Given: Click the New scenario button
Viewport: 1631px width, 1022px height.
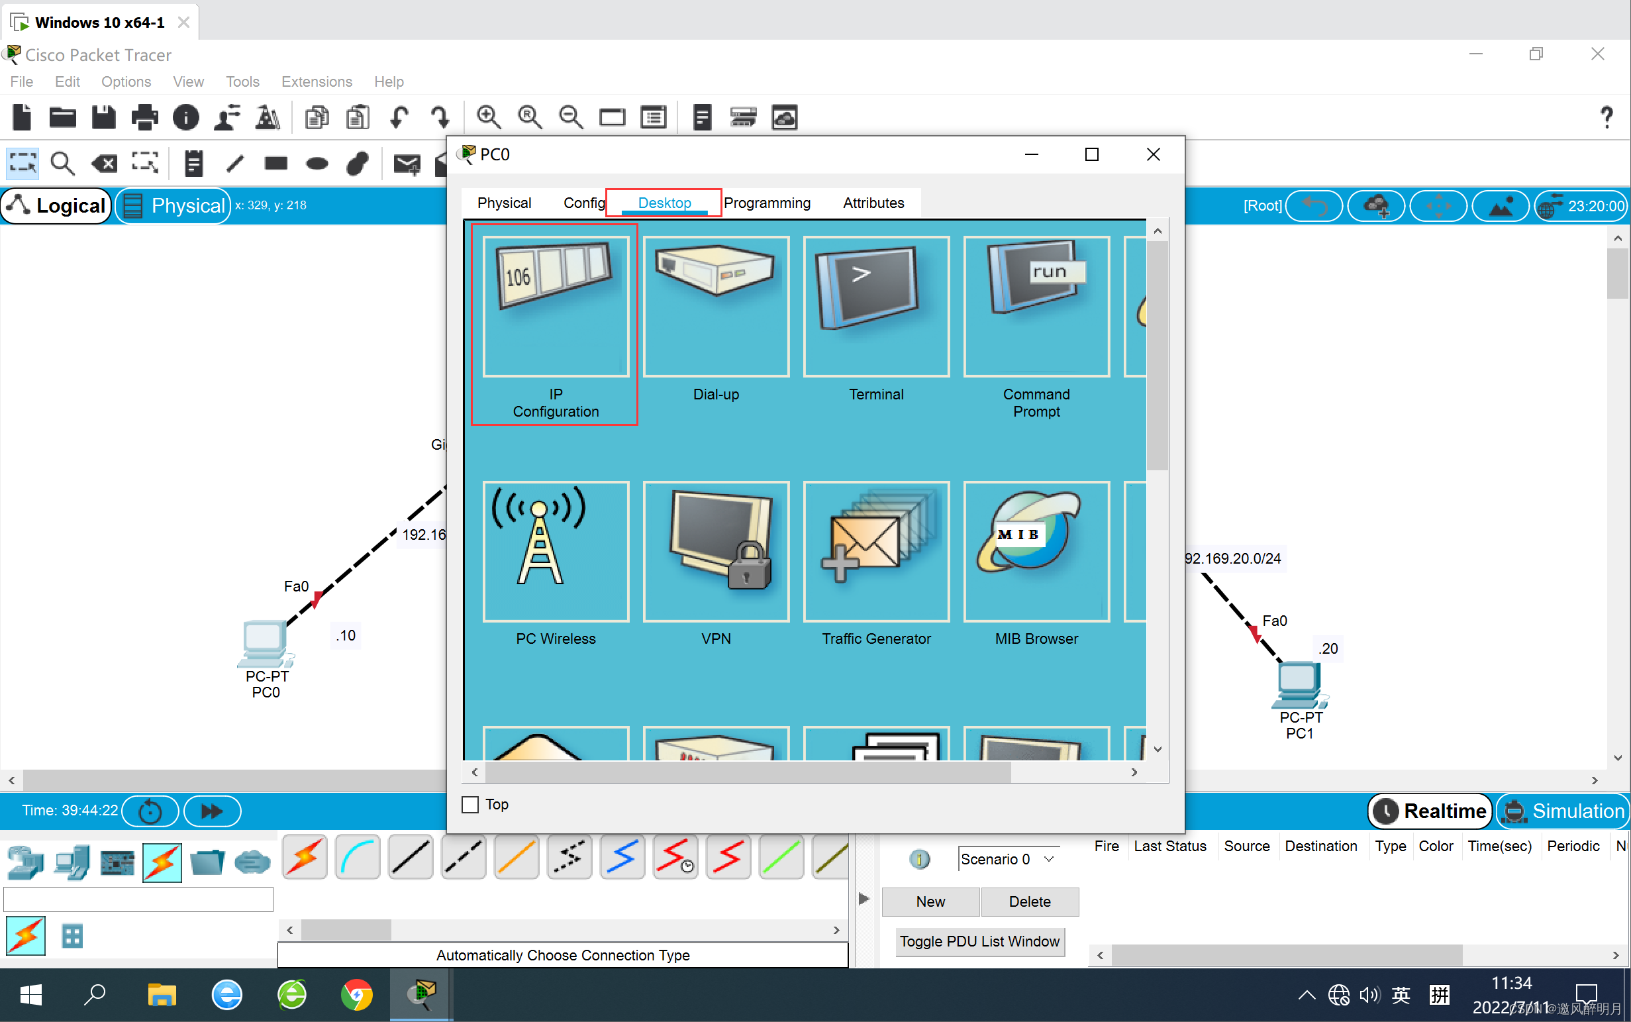Looking at the screenshot, I should 930,901.
